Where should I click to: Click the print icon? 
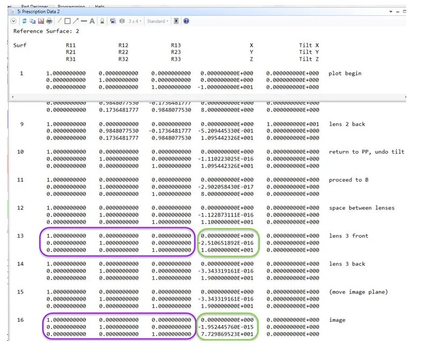click(x=49, y=21)
